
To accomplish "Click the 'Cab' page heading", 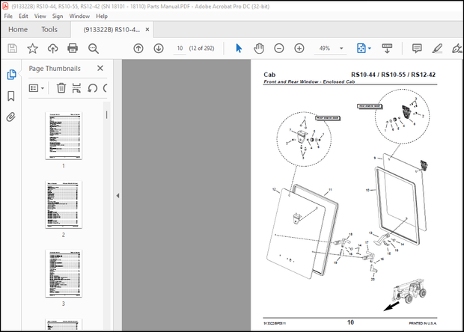I will tap(269, 75).
